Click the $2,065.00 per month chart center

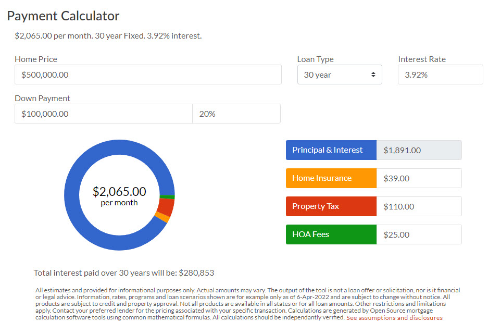click(119, 195)
